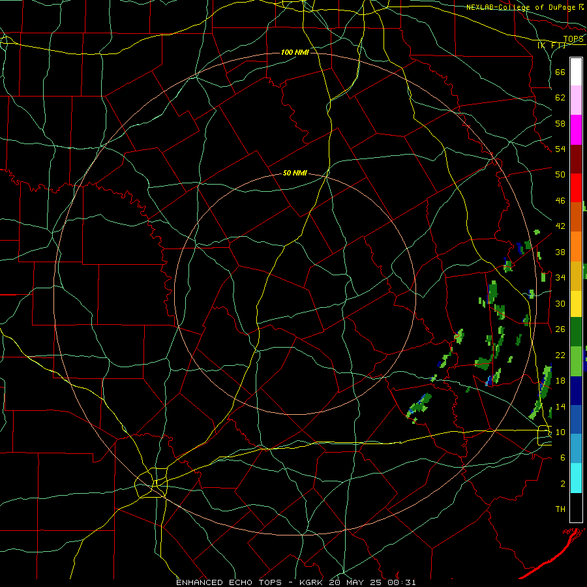
Task: Click the '30' legend value
Action: 560,303
